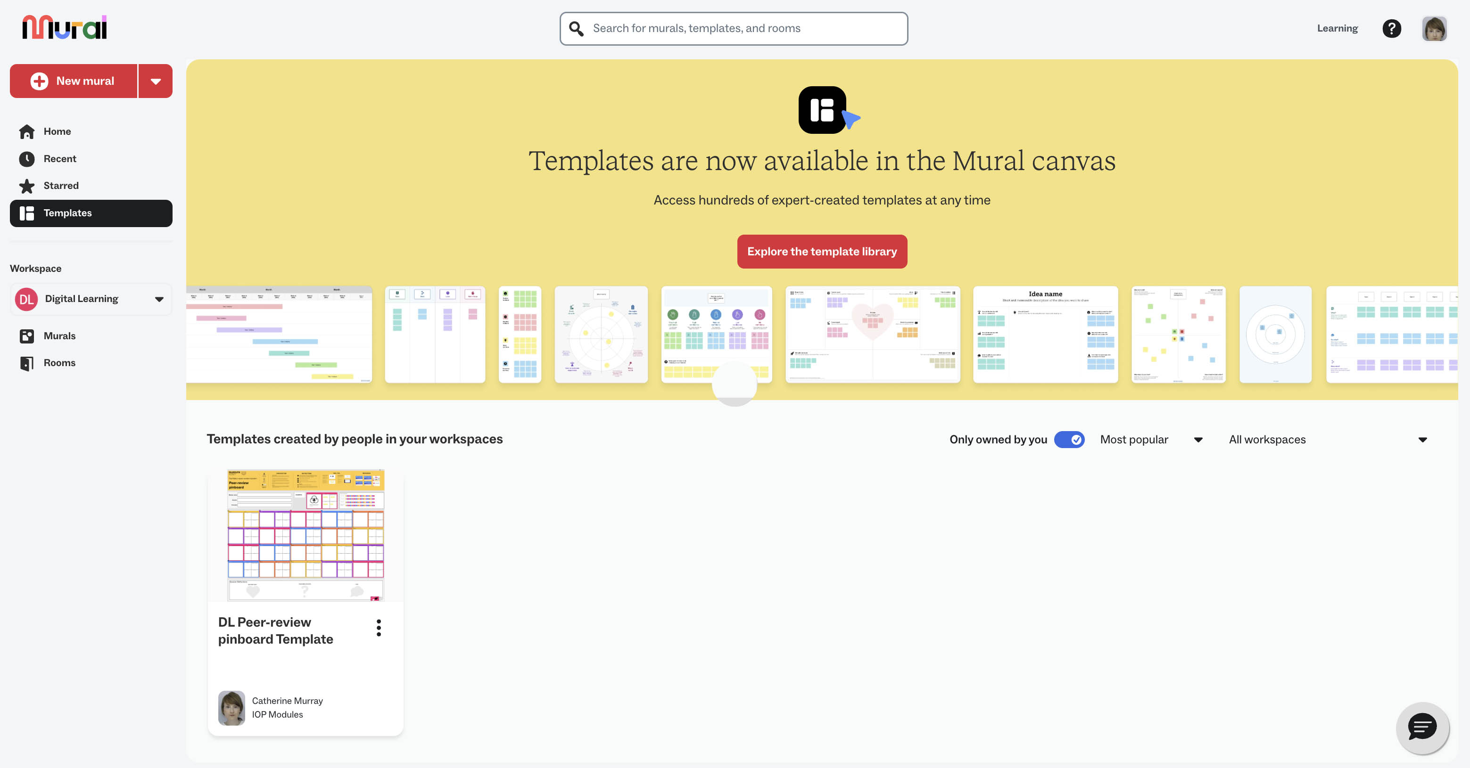Open the Idea name template thumbnail
The image size is (1470, 768).
coord(1045,335)
